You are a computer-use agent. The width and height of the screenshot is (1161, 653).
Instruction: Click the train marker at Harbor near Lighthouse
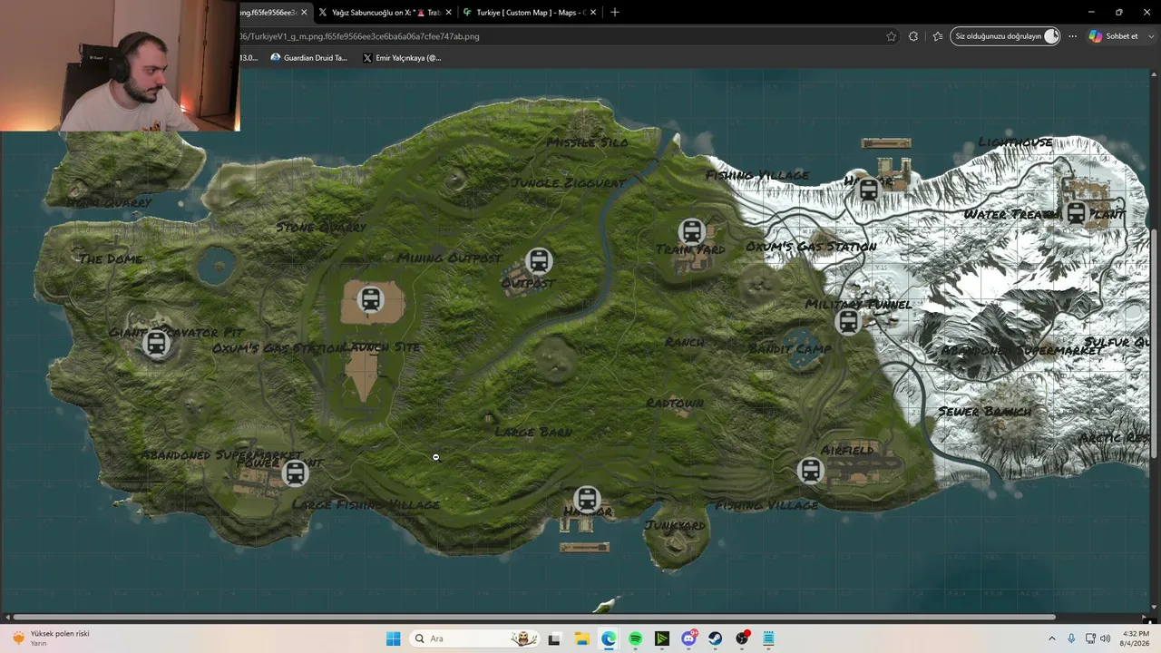pos(869,190)
